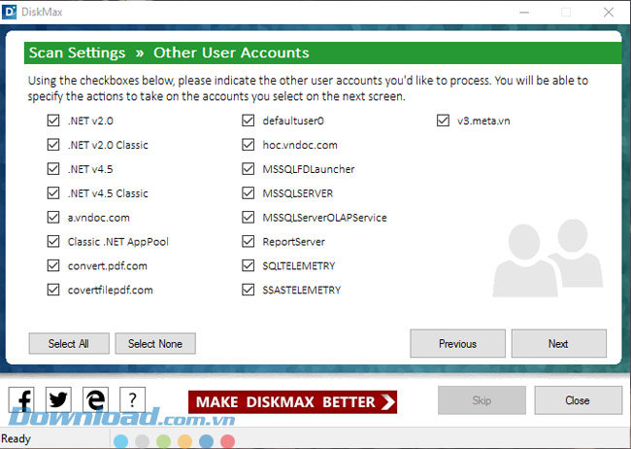631x449 pixels.
Task: Click the question mark help icon
Action: coord(132,399)
